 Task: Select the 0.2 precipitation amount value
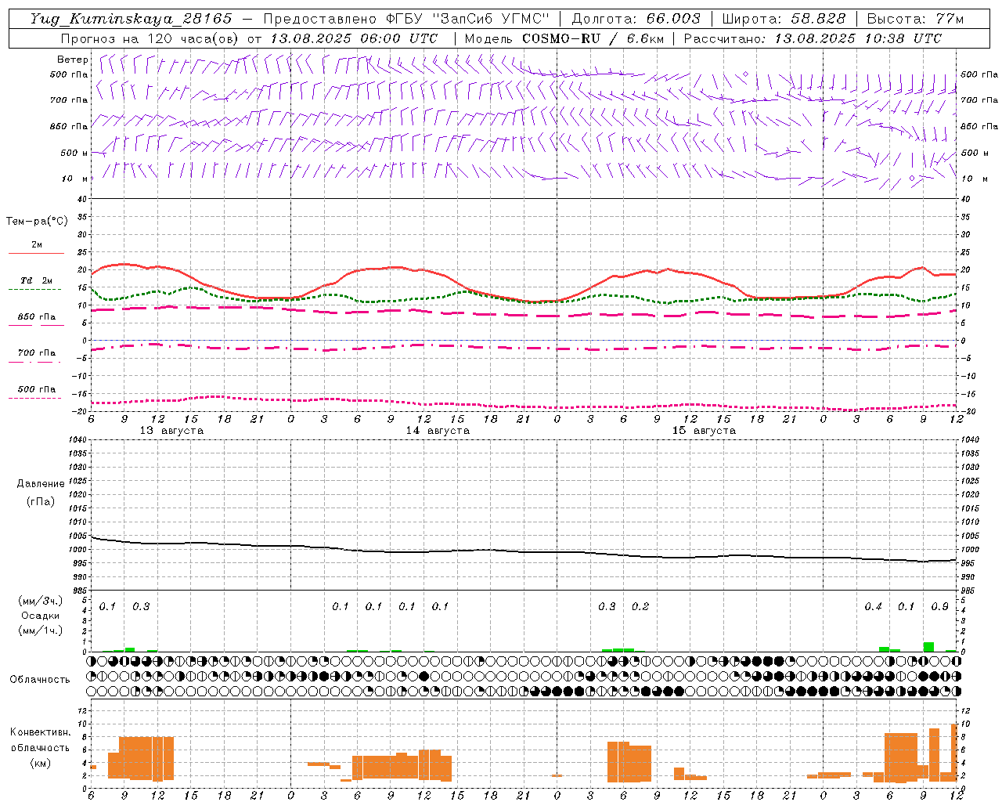(x=640, y=607)
